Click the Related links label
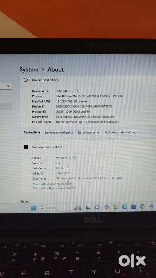 pos(32,132)
